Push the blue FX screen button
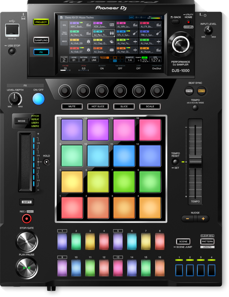The height and width of the screenshot is (297, 229). (x=41, y=52)
